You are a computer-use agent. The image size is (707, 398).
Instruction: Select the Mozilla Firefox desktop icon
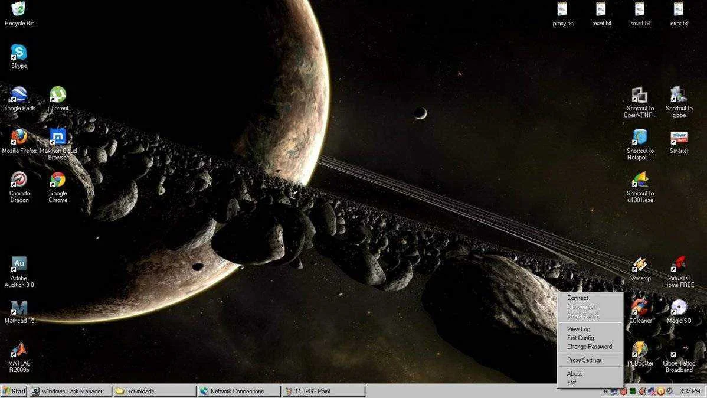[x=19, y=141]
